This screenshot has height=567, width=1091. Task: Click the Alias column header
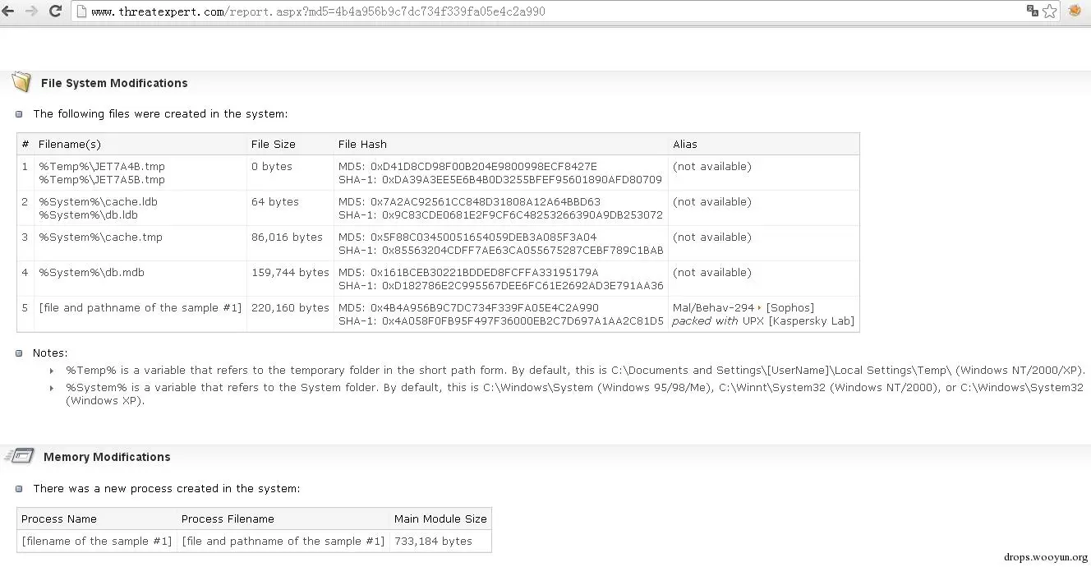pos(685,144)
